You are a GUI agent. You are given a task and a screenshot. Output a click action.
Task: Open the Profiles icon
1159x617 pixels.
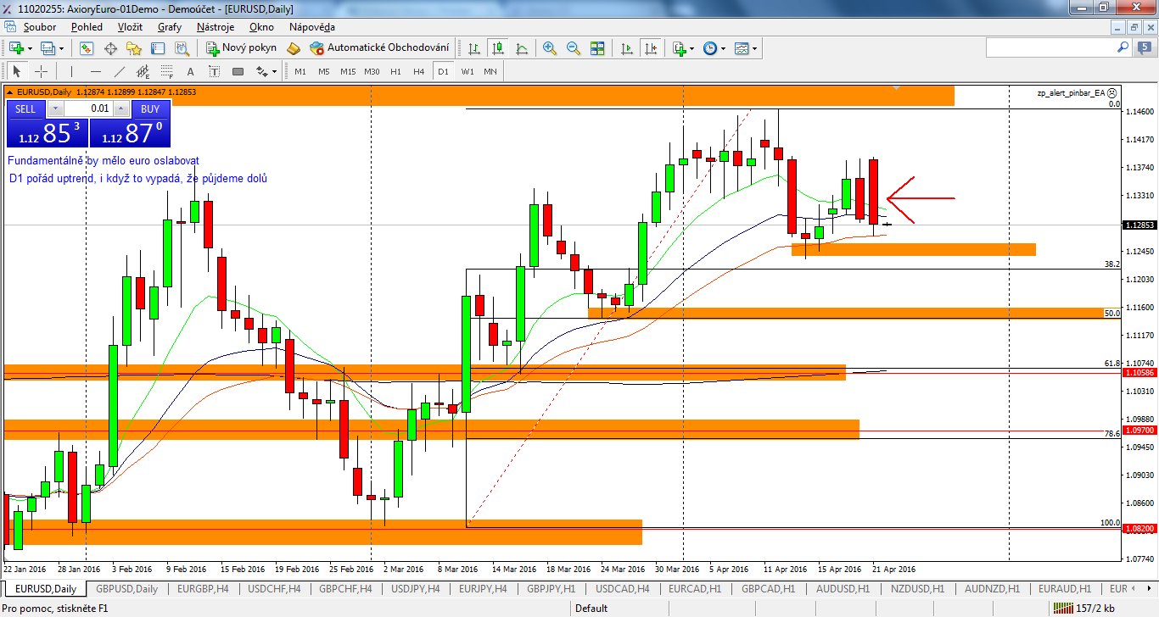(48, 48)
